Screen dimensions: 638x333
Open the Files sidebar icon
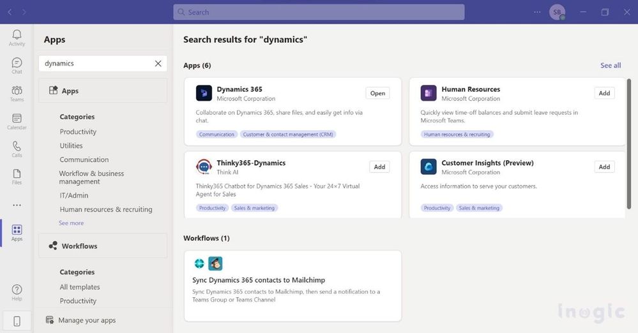coord(17,174)
